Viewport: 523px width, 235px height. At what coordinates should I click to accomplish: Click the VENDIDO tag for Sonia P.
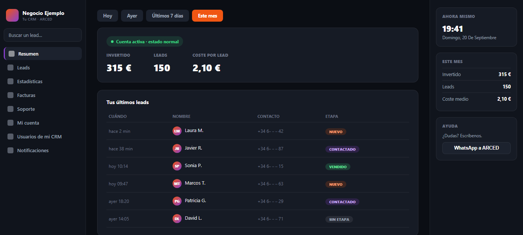point(338,167)
